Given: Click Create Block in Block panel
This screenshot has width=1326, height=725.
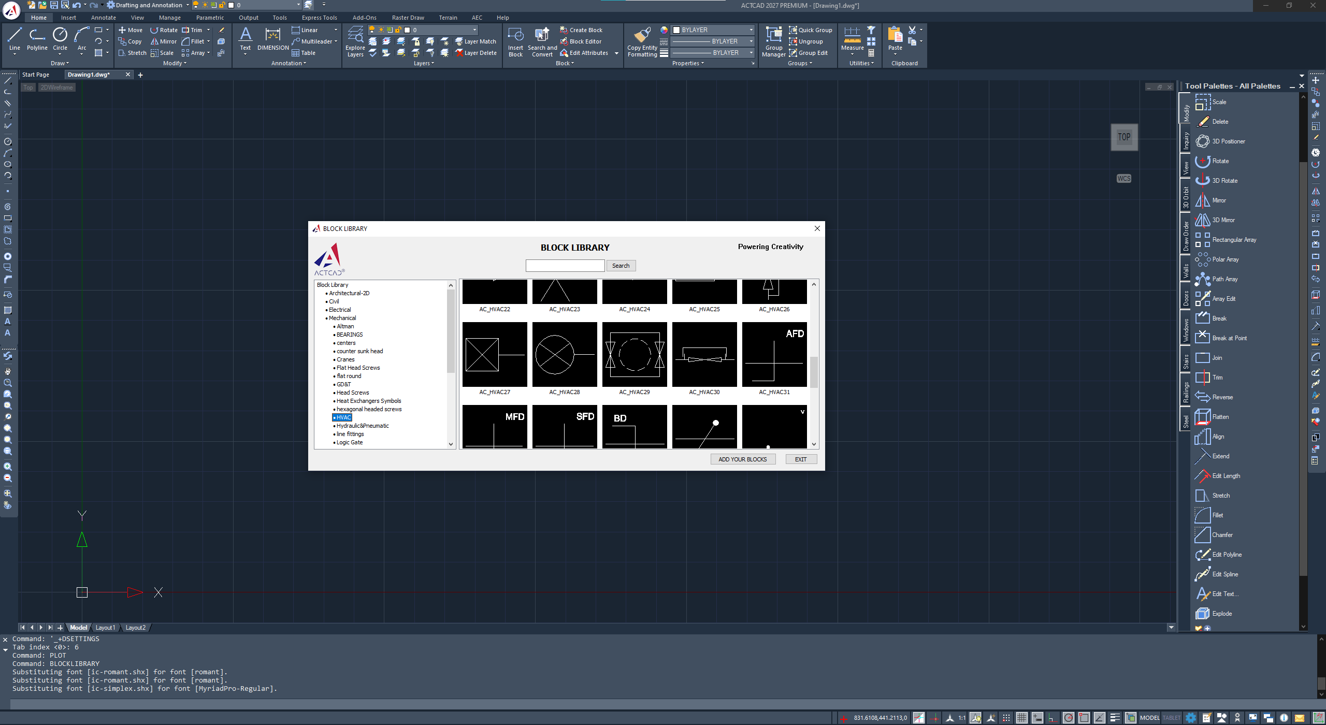Looking at the screenshot, I should [x=581, y=30].
